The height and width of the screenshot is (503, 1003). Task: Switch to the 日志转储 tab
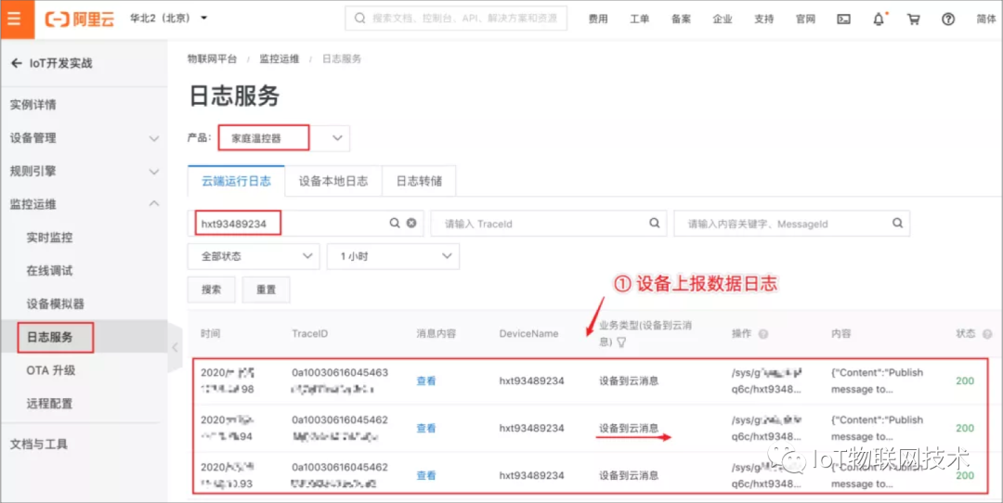tap(418, 181)
